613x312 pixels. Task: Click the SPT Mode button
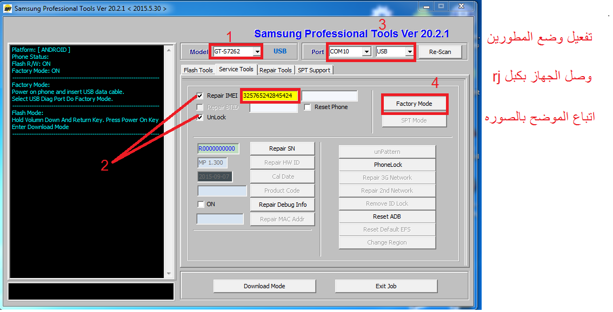point(414,120)
